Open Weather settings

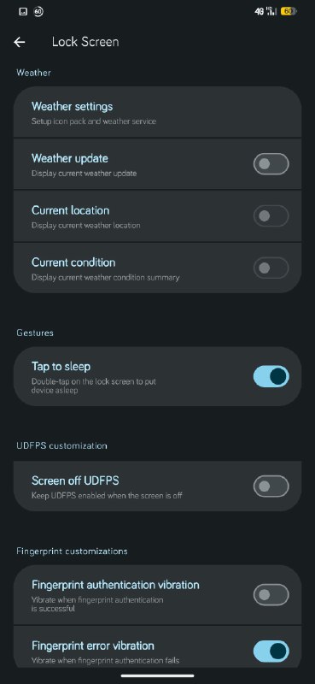[x=157, y=112]
